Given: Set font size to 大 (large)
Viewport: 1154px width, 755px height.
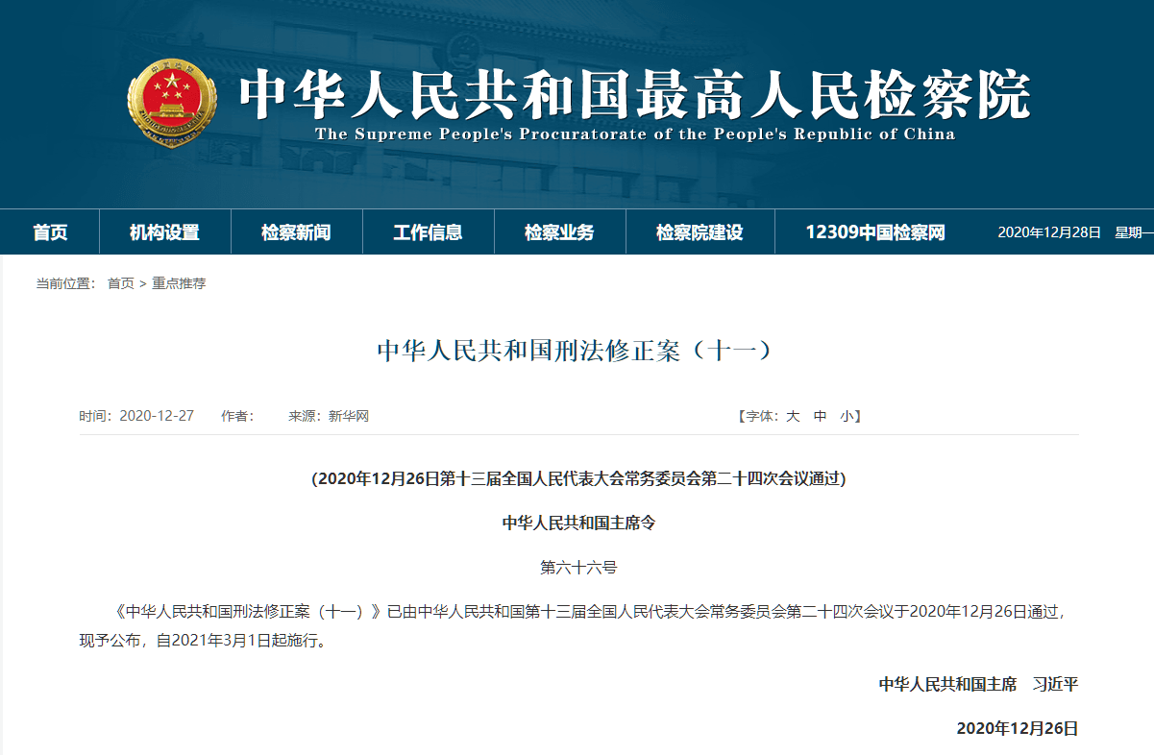Looking at the screenshot, I should point(793,416).
